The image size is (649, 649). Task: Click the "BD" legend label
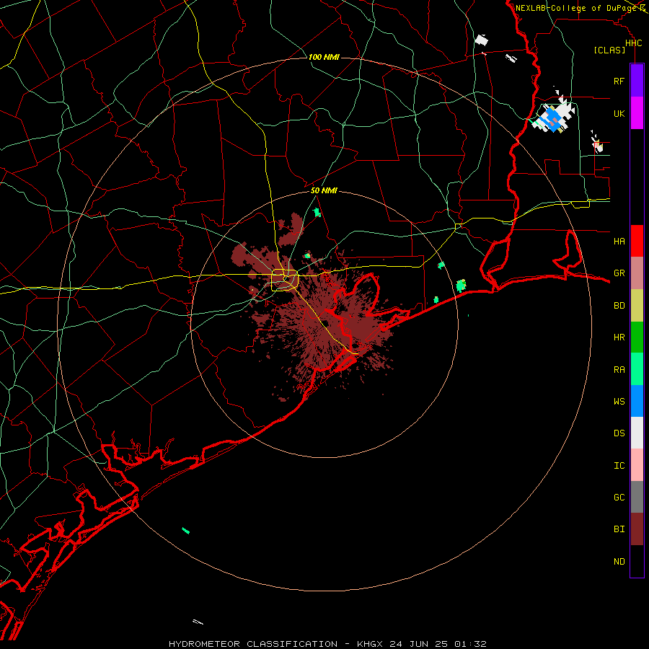[619, 306]
